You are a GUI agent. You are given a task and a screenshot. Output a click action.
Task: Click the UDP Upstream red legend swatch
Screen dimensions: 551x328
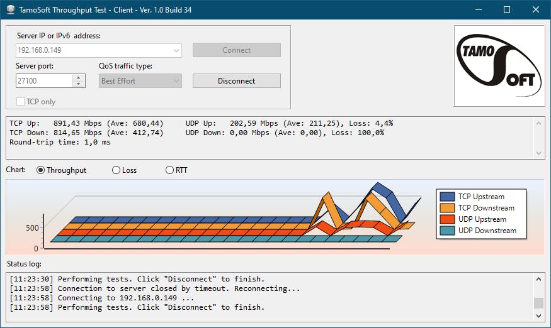447,219
